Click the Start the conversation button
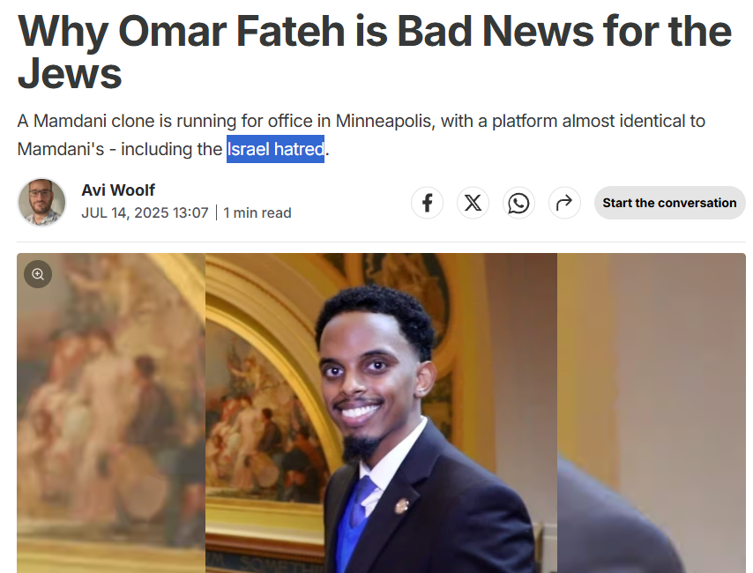 (x=669, y=203)
